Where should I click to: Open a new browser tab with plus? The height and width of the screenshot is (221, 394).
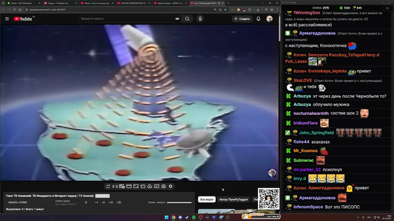click(x=228, y=3)
